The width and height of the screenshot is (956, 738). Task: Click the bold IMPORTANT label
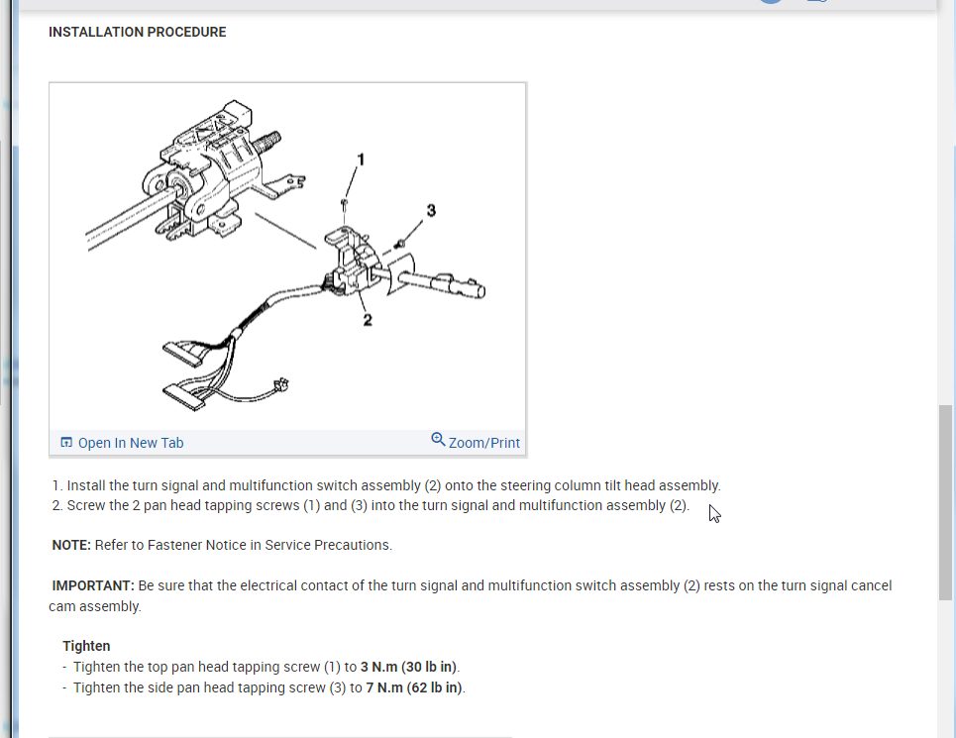(93, 585)
